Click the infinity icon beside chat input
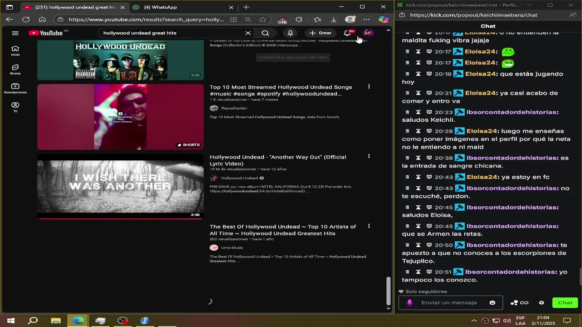582x327 pixels. pos(524,303)
